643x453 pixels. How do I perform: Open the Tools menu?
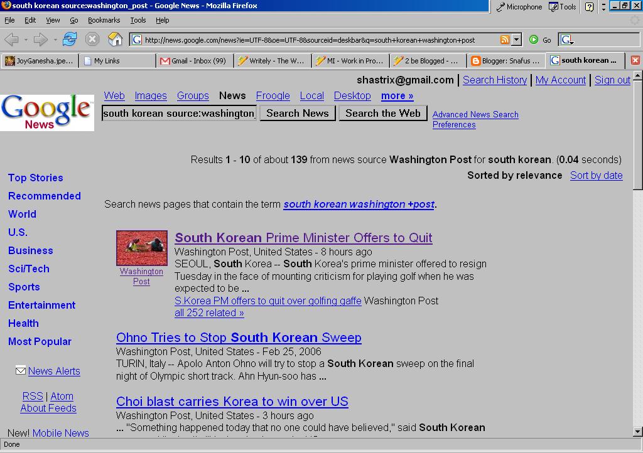click(138, 20)
